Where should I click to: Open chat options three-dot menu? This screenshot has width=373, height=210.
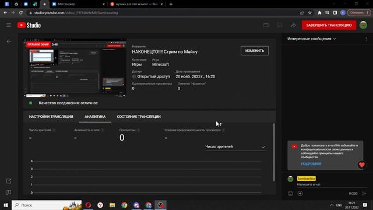[x=366, y=39]
